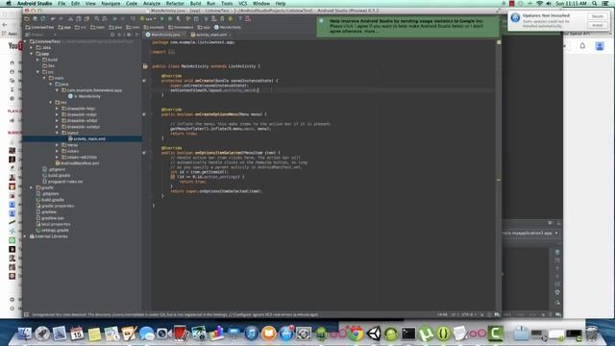Screen dimensions: 615x346
Task: Click the green Run app button
Action: [162, 19]
